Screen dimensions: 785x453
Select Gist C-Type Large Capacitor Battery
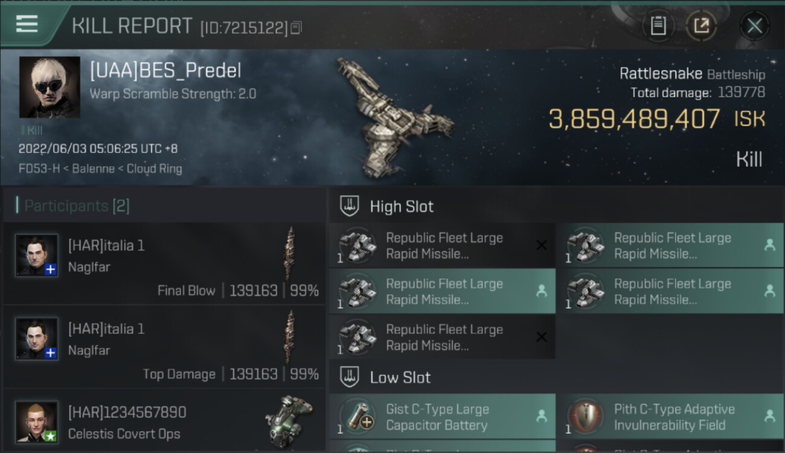coord(437,417)
